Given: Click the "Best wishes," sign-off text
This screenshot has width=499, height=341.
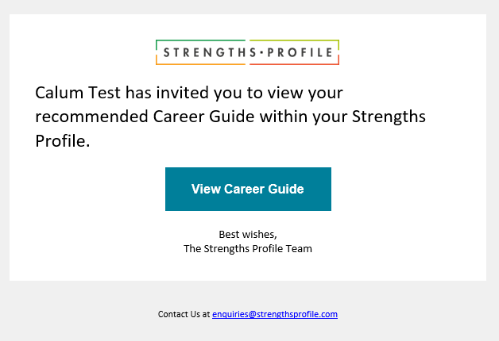Looking at the screenshot, I should click(248, 234).
